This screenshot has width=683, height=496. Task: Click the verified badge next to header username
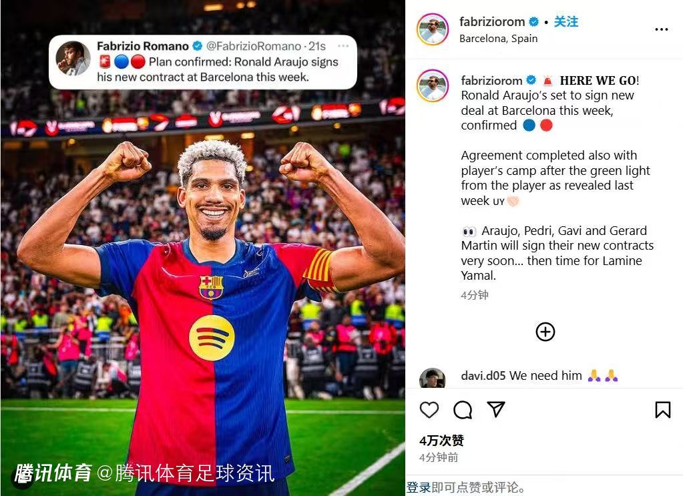533,22
